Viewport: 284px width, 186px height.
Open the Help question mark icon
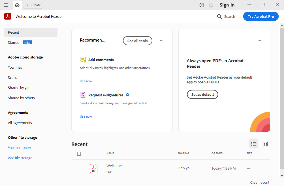pos(202,5)
